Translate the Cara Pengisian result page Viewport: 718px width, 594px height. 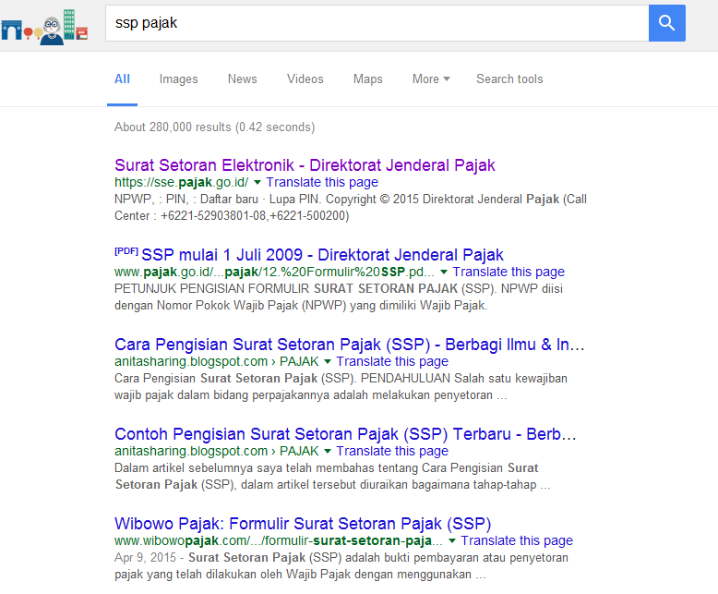click(x=392, y=361)
